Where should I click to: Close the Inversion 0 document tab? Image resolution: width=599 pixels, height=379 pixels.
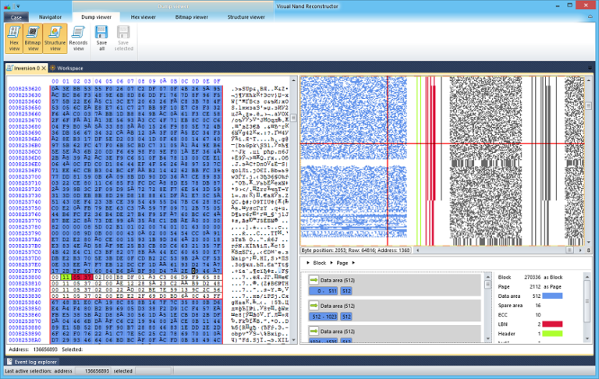coord(44,68)
